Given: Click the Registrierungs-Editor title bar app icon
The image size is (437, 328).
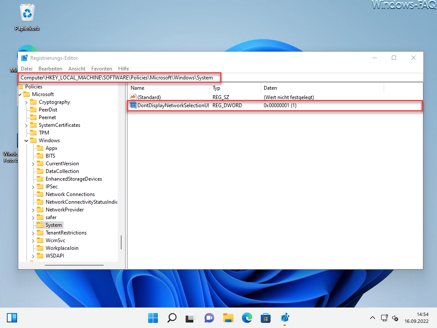Looking at the screenshot, I should (x=24, y=58).
